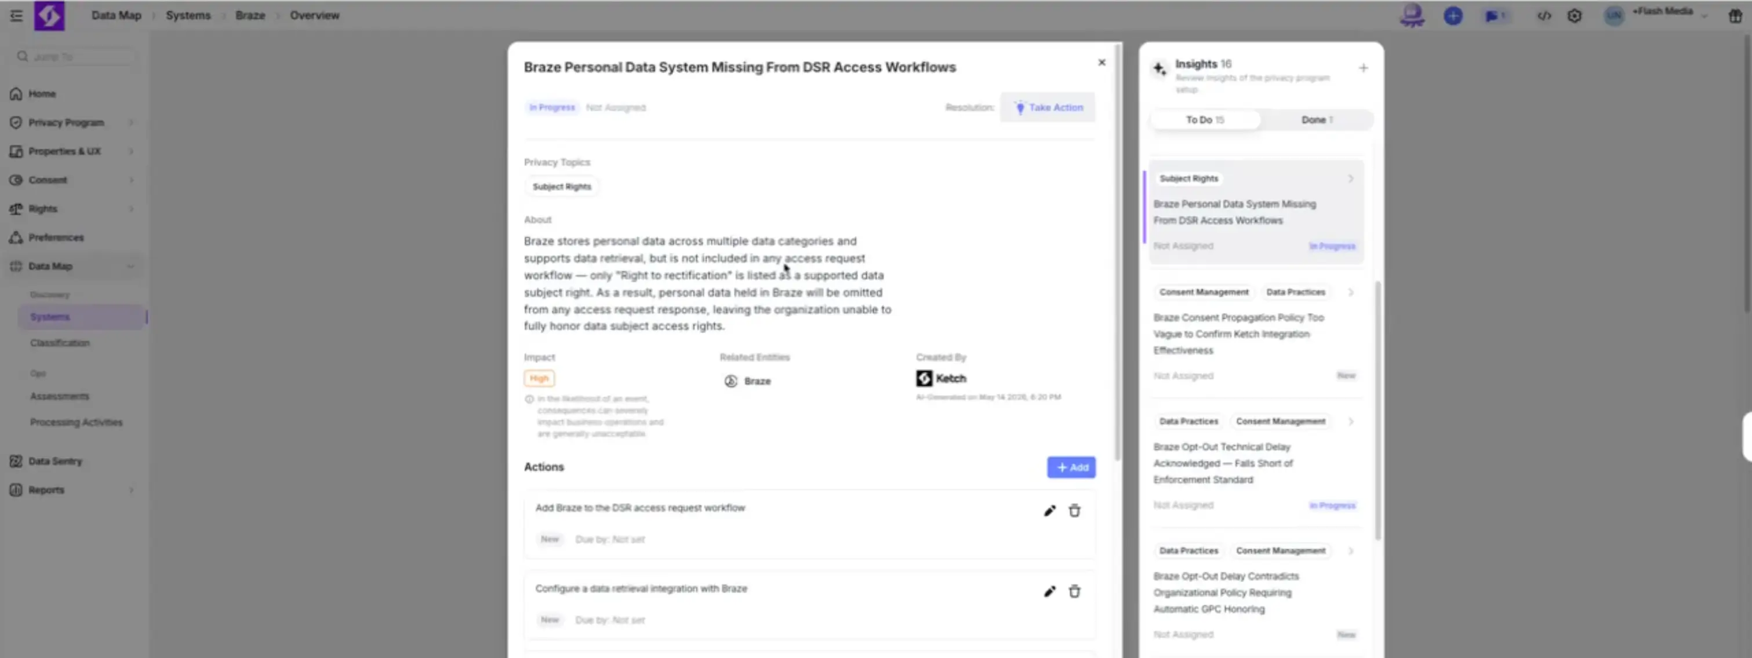This screenshot has height=658, width=1752.
Task: Delete the 'Configure a data retrieval' action
Action: pos(1074,591)
